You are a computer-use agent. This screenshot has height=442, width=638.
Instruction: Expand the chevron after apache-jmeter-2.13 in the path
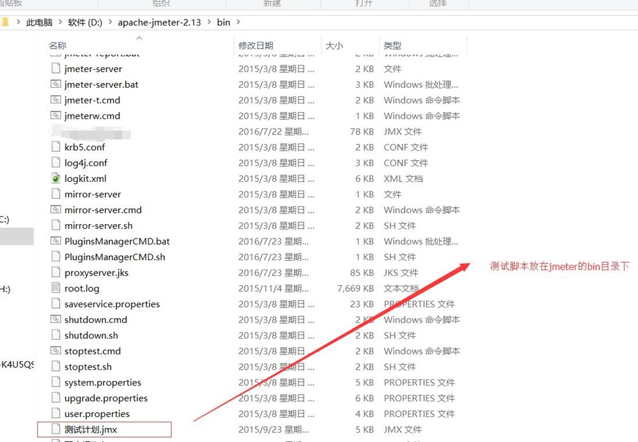point(209,22)
